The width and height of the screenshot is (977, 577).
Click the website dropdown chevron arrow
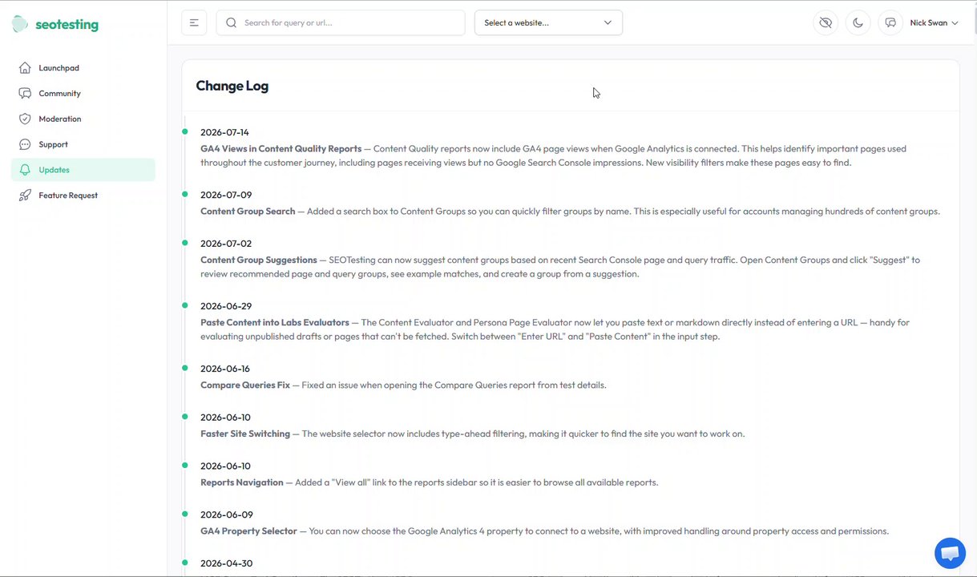click(x=608, y=22)
